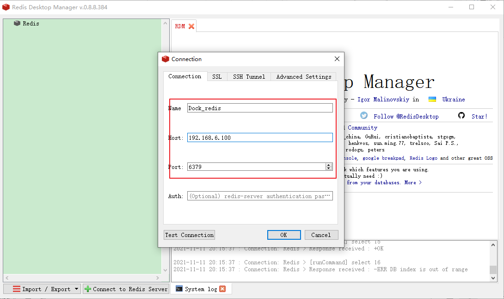Open Follow @RedisDesktop link

click(x=406, y=117)
